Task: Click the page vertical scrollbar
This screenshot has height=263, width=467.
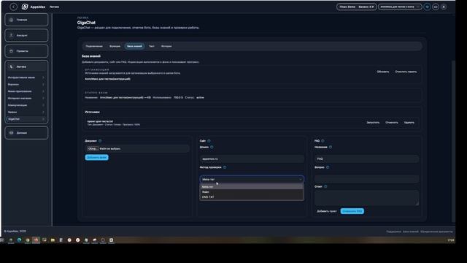Action: coord(453,140)
